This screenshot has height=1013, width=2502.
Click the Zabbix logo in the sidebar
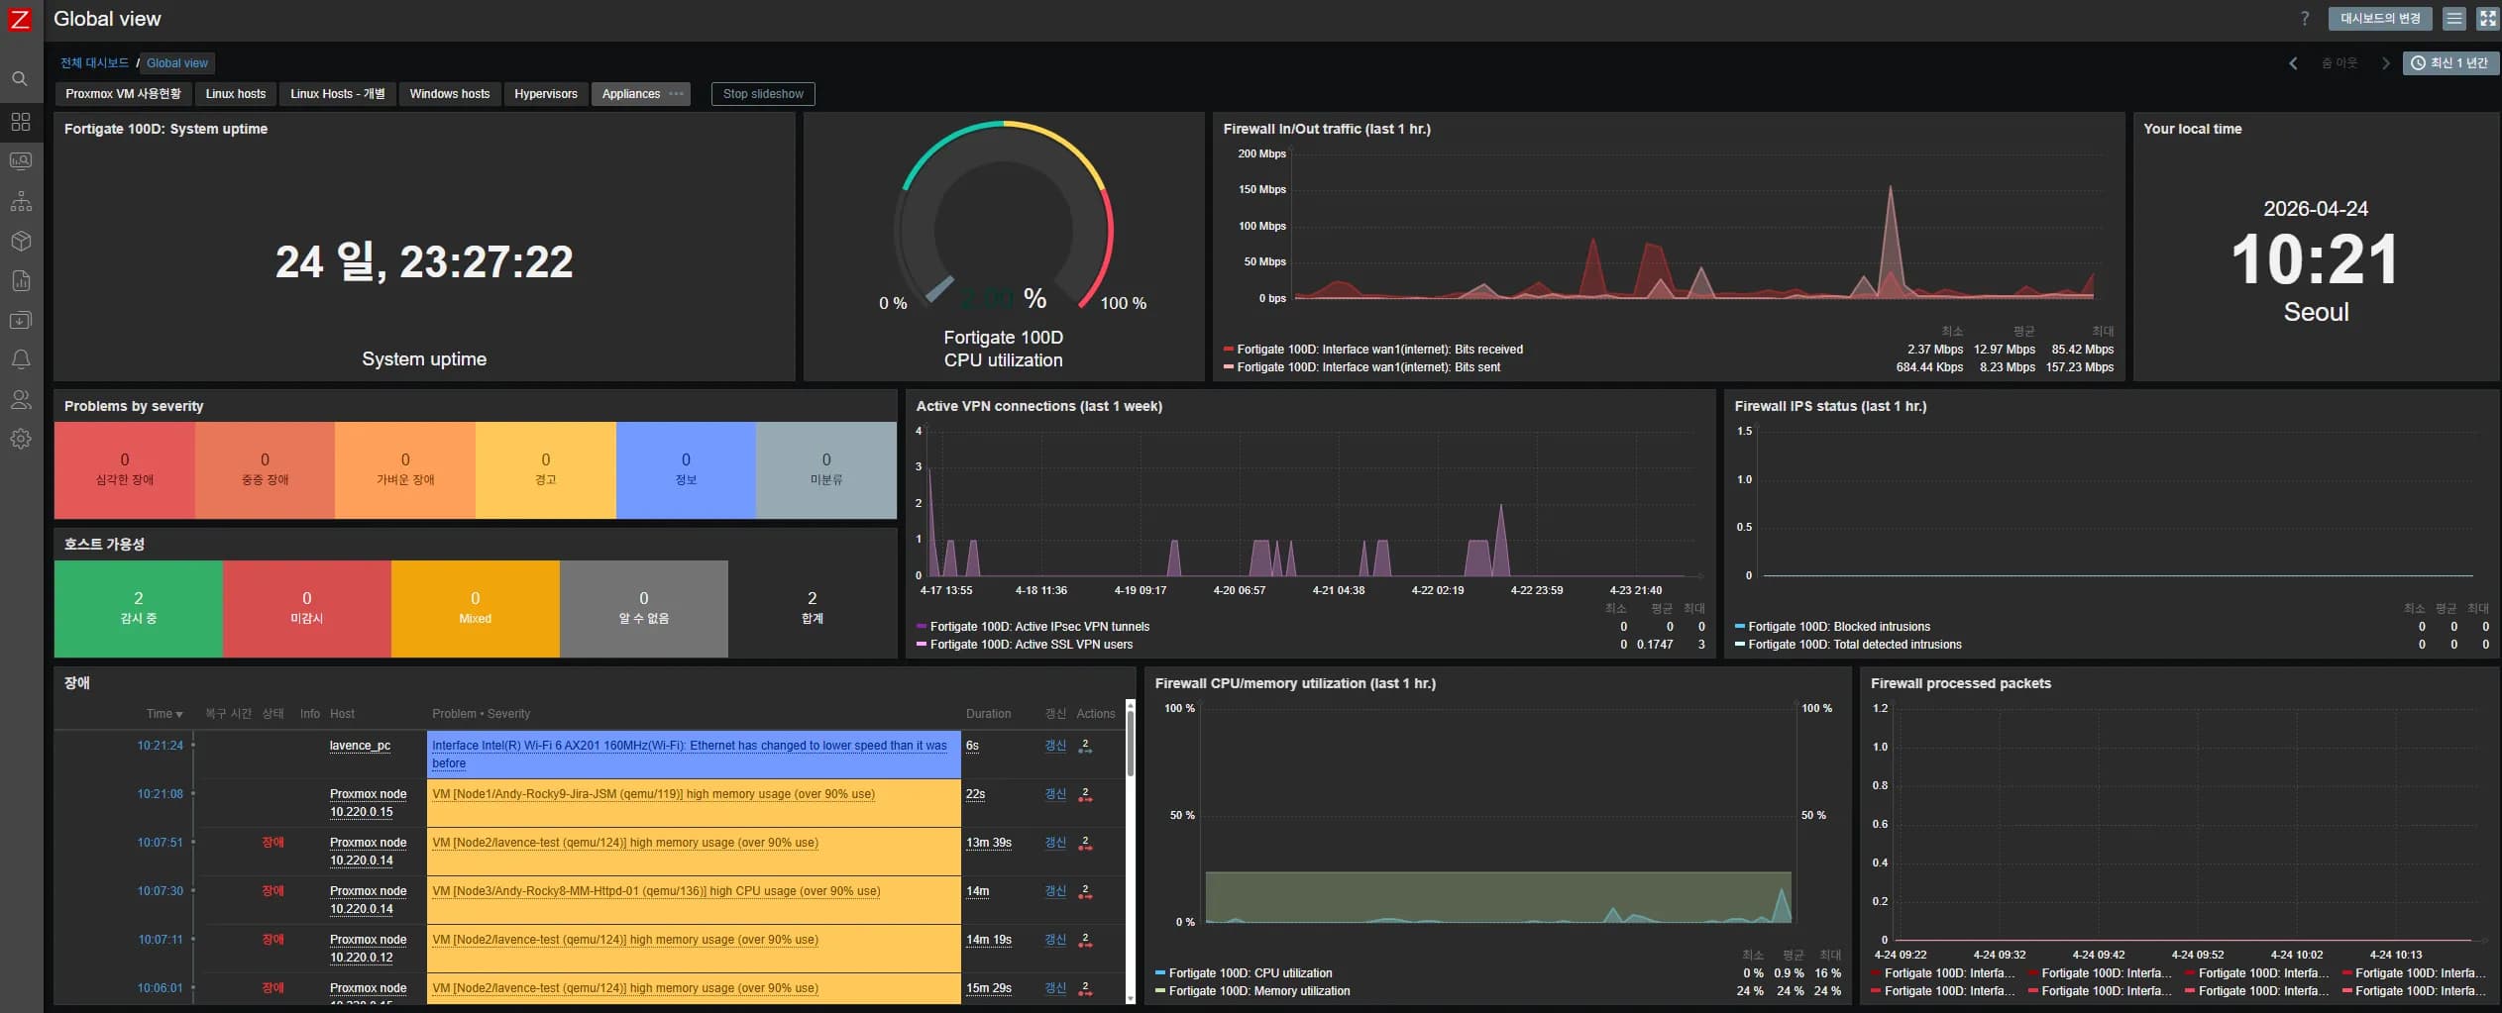(x=20, y=19)
